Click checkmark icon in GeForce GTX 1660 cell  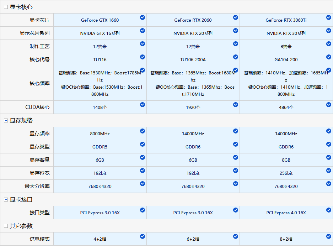click(x=143, y=17)
